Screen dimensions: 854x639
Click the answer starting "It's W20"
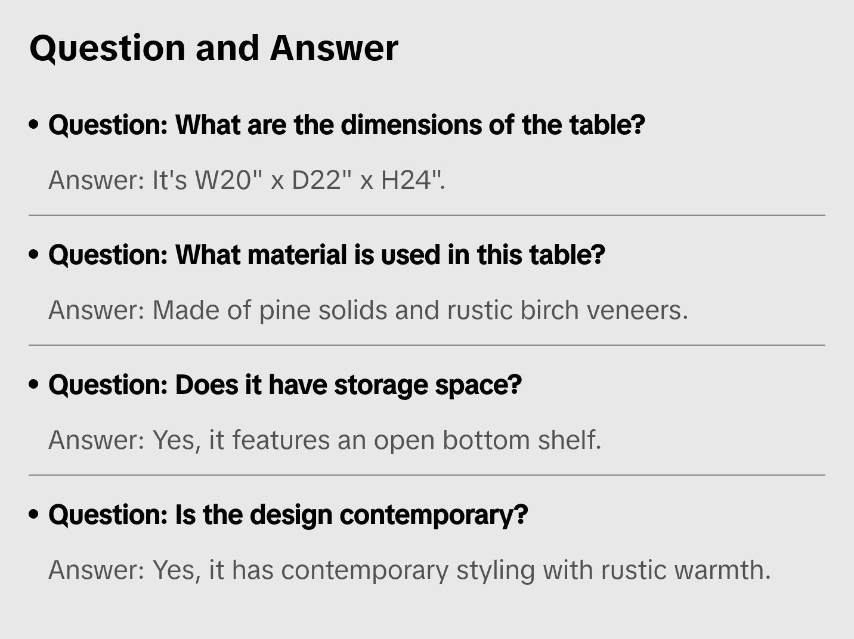[246, 180]
